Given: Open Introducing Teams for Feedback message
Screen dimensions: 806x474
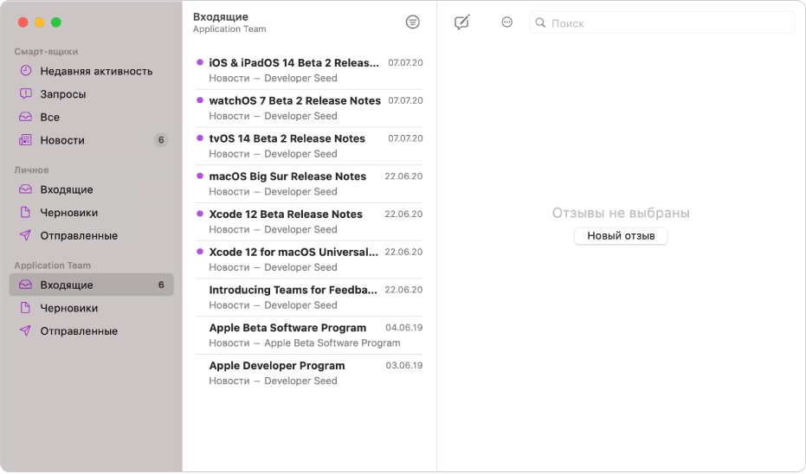Looking at the screenshot, I should (309, 297).
